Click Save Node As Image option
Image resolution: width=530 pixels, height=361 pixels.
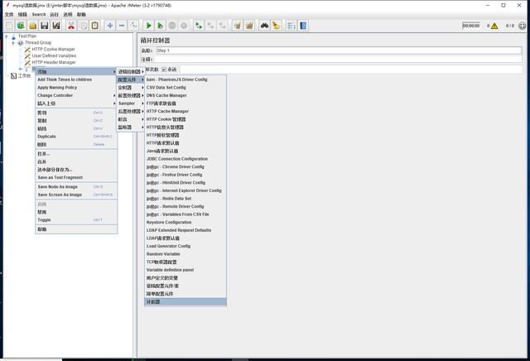pyautogui.click(x=60, y=186)
